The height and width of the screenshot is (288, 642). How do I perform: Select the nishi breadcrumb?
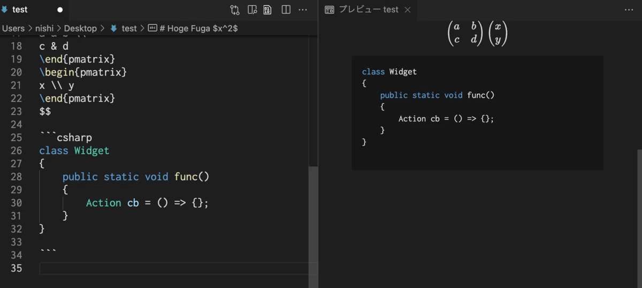(44, 28)
